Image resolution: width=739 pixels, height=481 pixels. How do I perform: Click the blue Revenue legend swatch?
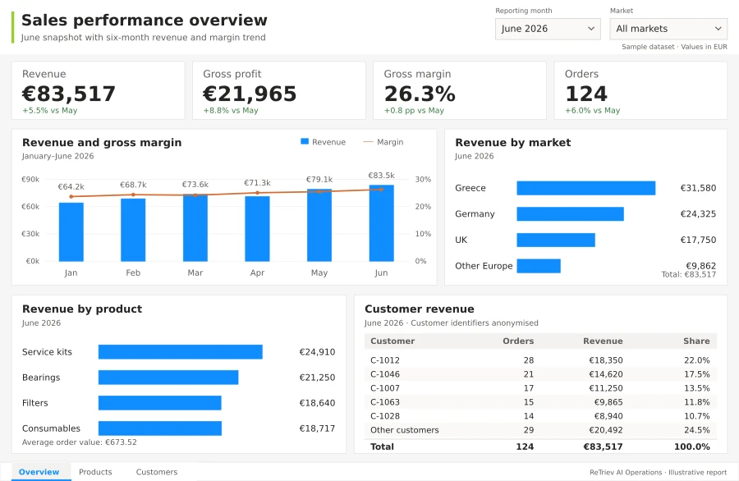pyautogui.click(x=305, y=141)
